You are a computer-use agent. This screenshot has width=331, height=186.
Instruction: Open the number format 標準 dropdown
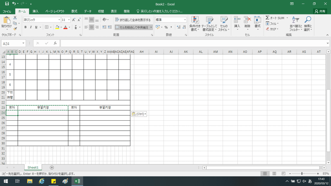click(x=185, y=20)
